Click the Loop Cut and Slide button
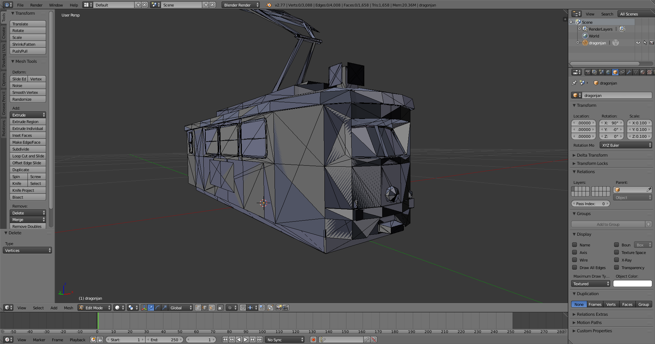This screenshot has width=655, height=344. tap(28, 156)
